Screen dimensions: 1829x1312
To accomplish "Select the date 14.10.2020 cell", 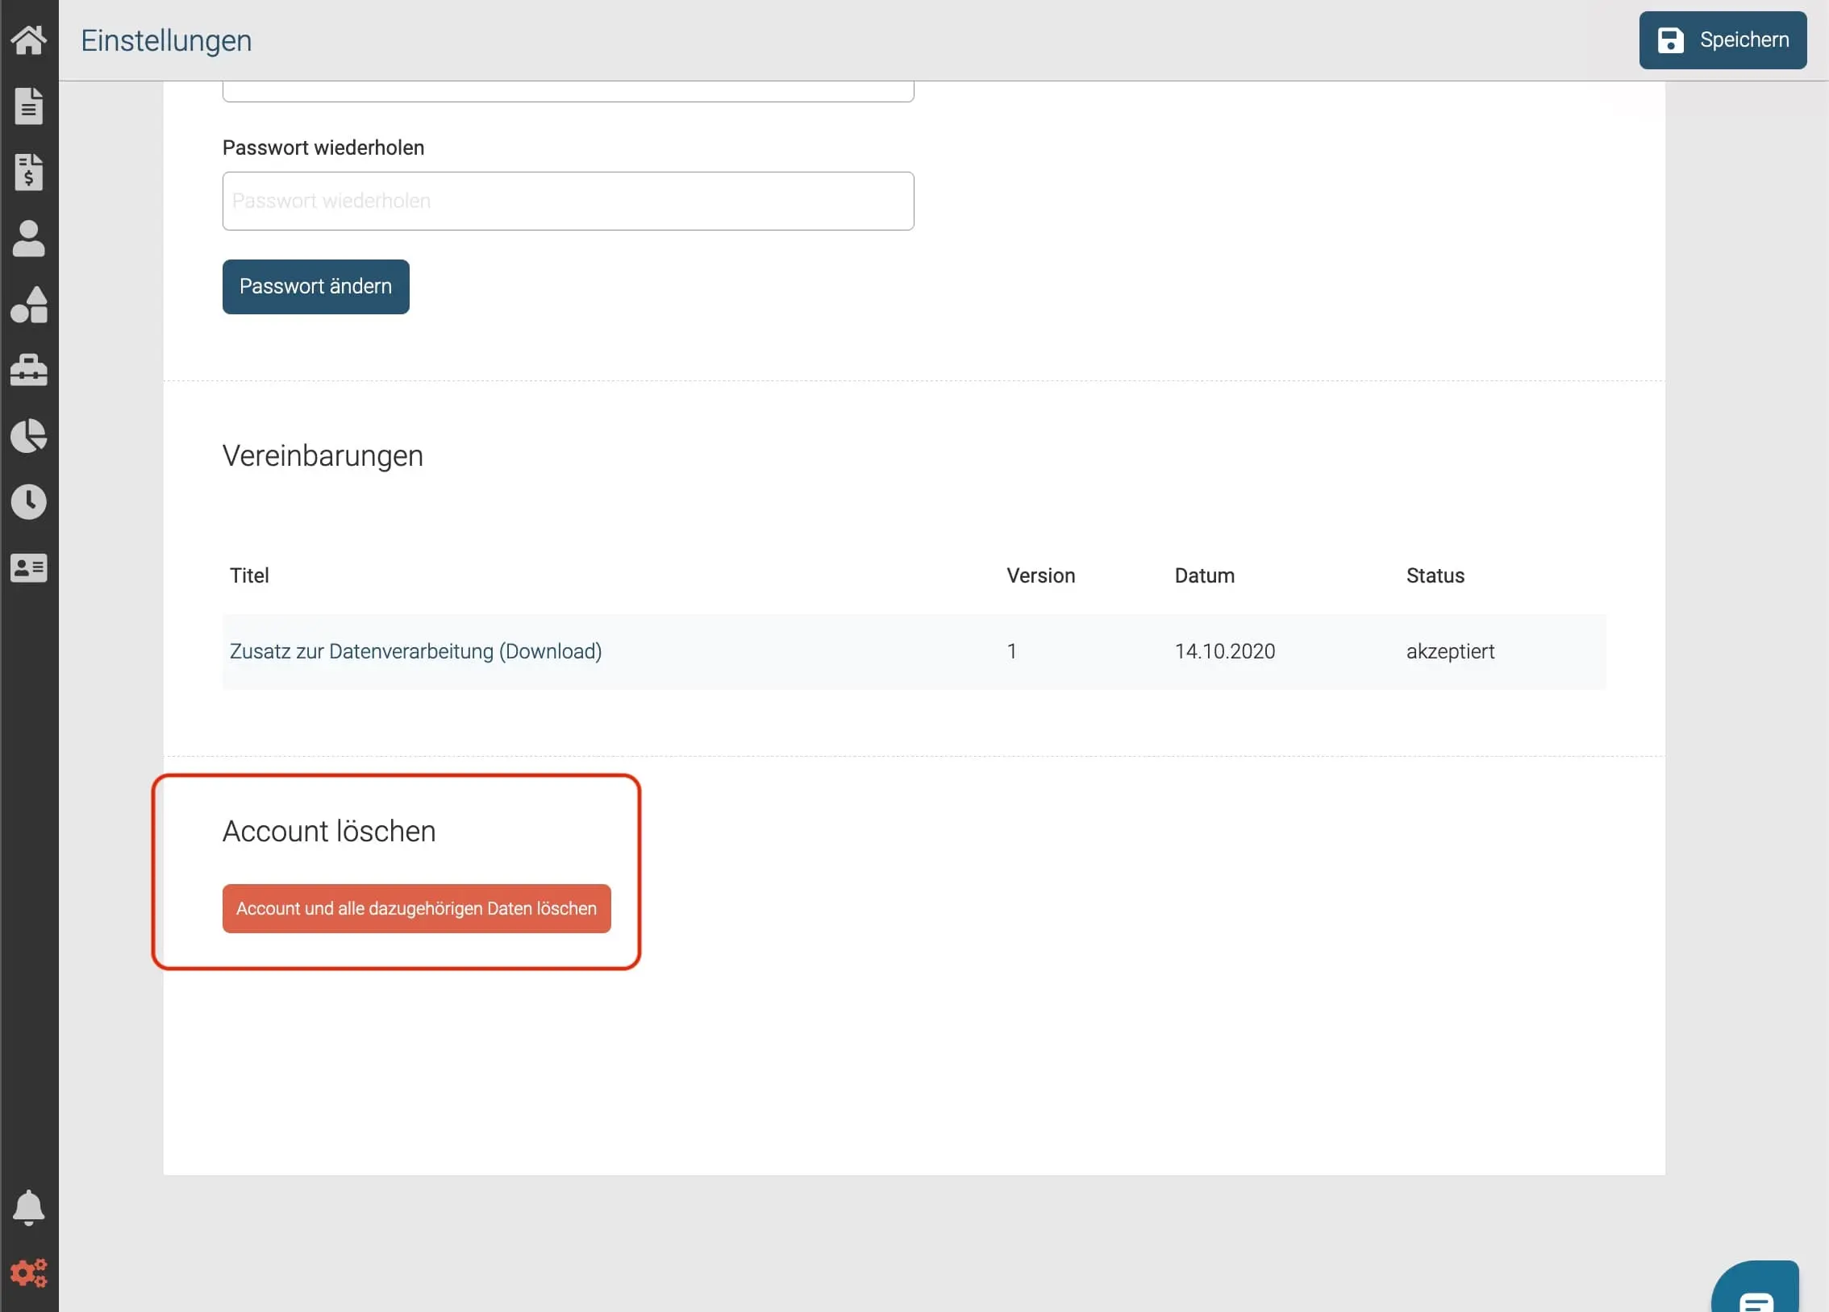I will pos(1225,651).
